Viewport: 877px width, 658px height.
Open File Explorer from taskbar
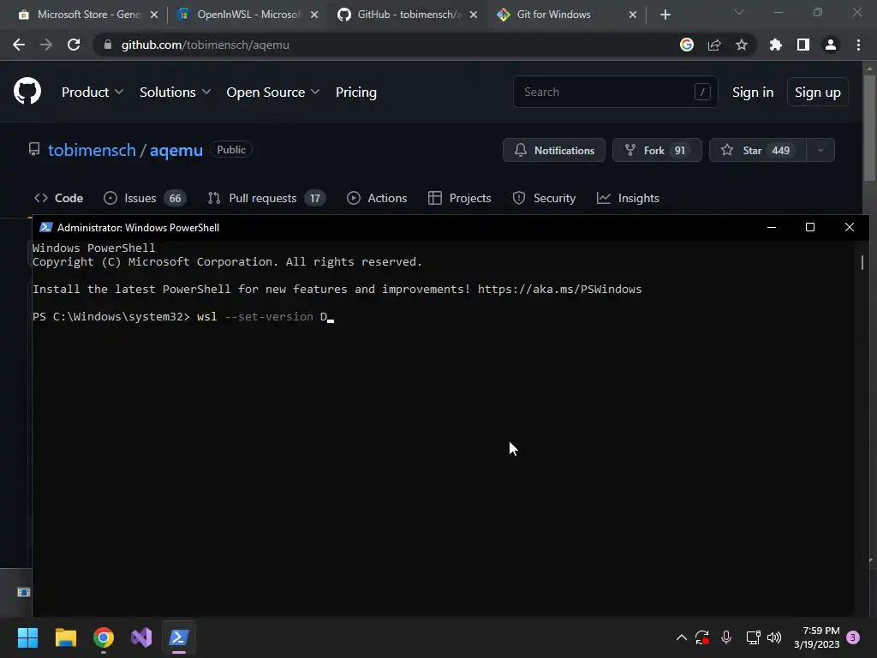65,637
